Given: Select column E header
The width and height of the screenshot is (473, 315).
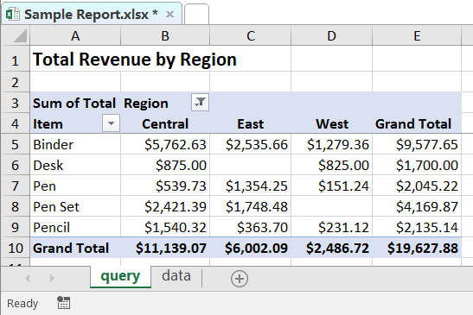Looking at the screenshot, I should 417,36.
